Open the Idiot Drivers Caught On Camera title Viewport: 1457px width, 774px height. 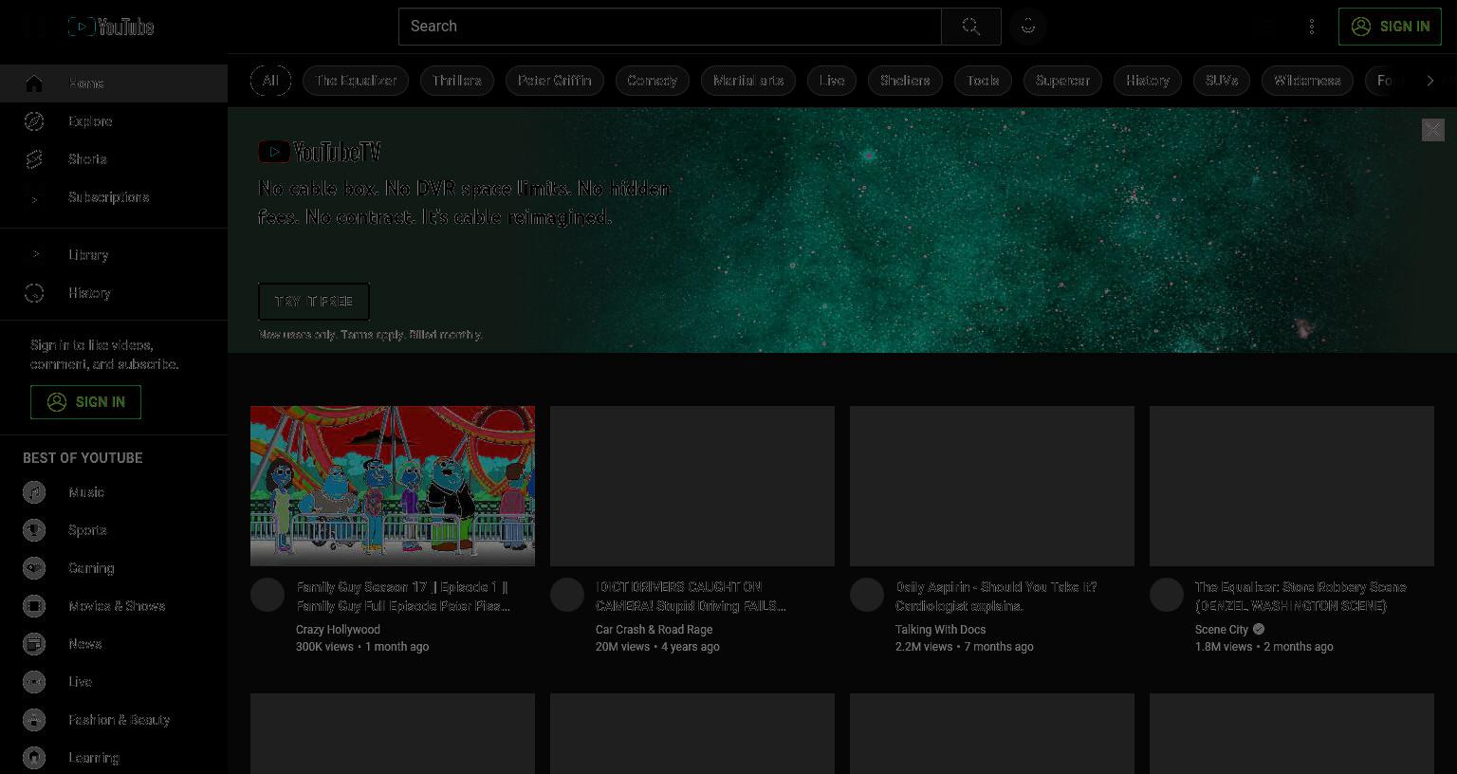[x=691, y=597]
